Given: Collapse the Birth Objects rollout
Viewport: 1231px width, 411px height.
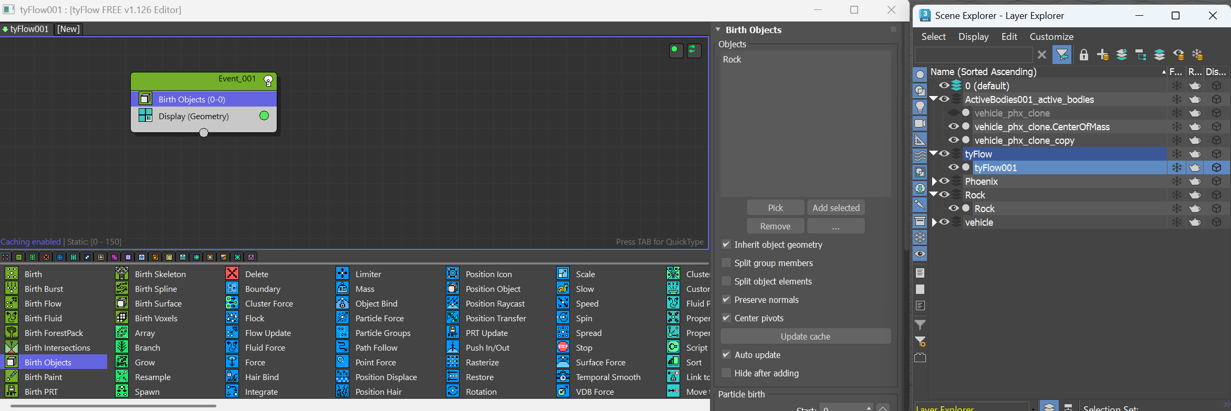Looking at the screenshot, I should click(x=718, y=29).
